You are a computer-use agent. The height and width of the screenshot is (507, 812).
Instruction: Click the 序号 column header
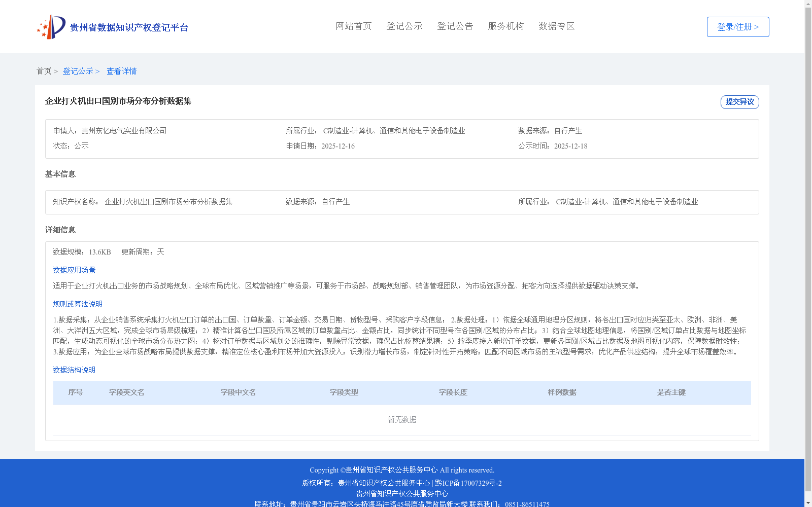[x=76, y=392]
